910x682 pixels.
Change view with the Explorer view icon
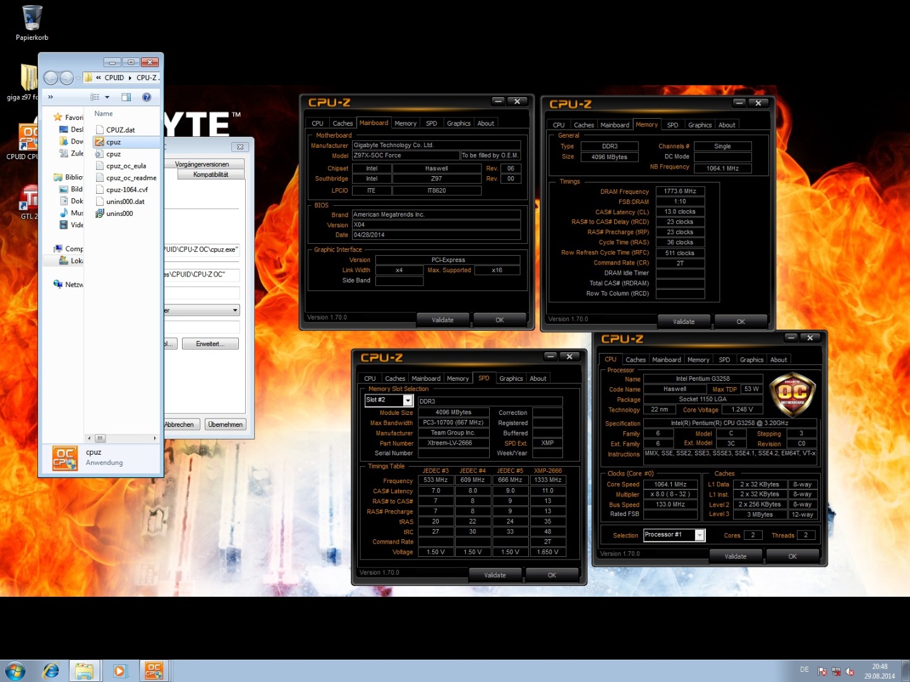coord(95,97)
